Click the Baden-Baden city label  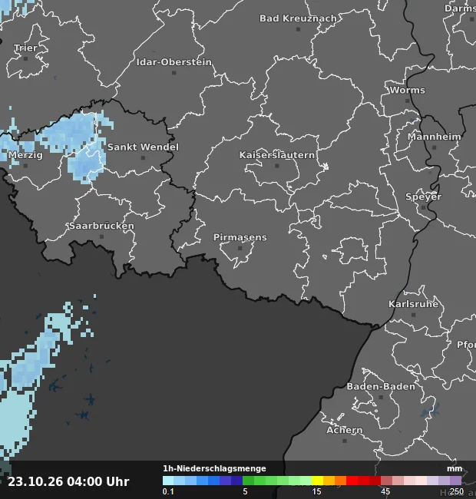(x=381, y=387)
